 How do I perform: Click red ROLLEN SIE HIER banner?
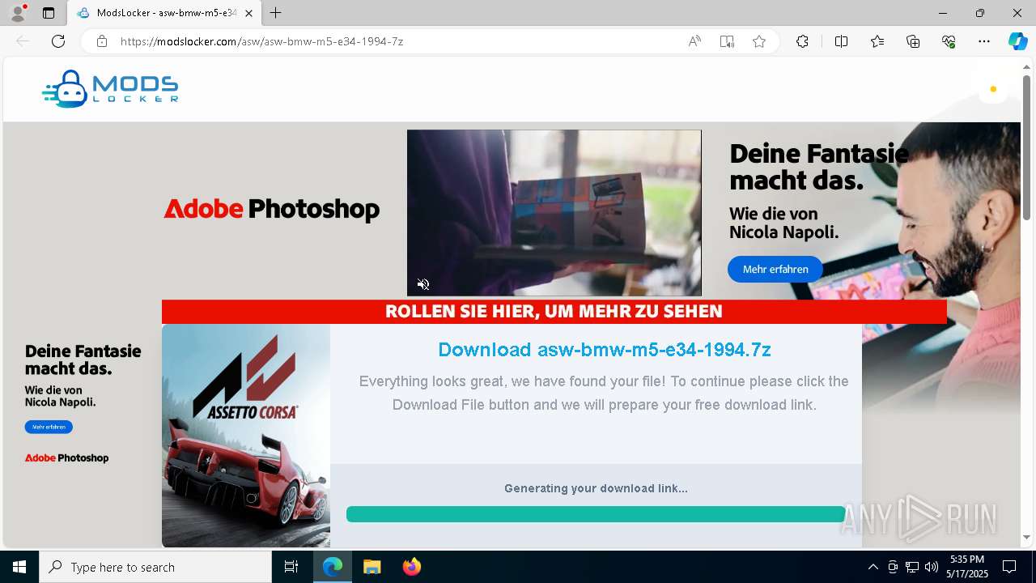click(554, 312)
